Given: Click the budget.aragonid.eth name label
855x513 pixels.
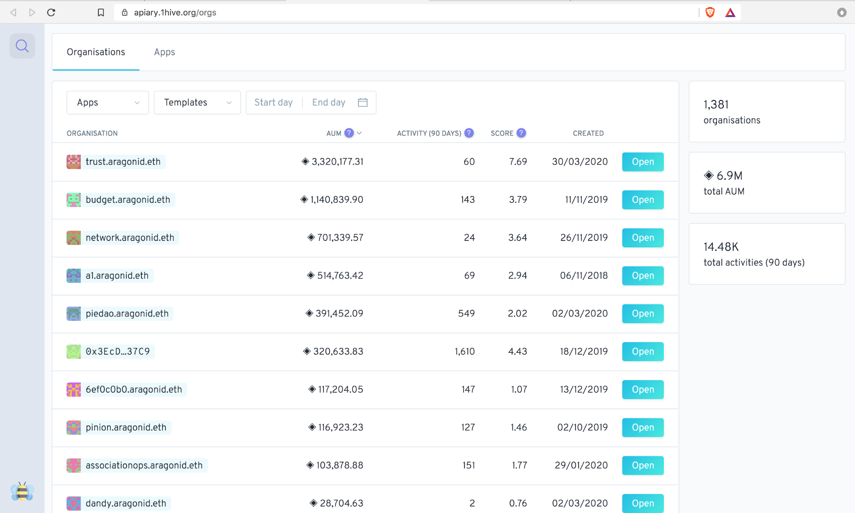Looking at the screenshot, I should coord(128,200).
